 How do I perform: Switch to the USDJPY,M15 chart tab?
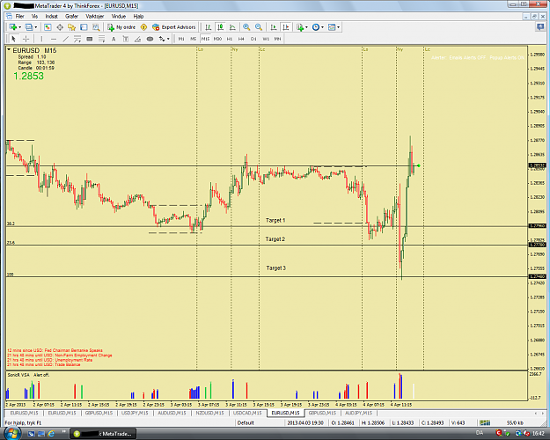135,413
